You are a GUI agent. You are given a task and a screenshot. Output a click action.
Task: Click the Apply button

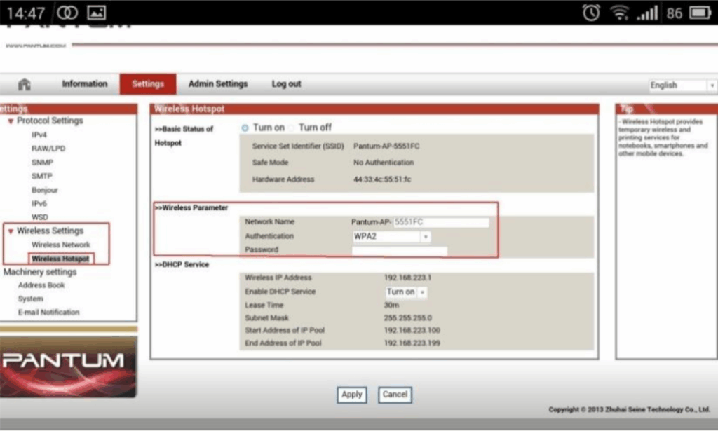pyautogui.click(x=351, y=395)
